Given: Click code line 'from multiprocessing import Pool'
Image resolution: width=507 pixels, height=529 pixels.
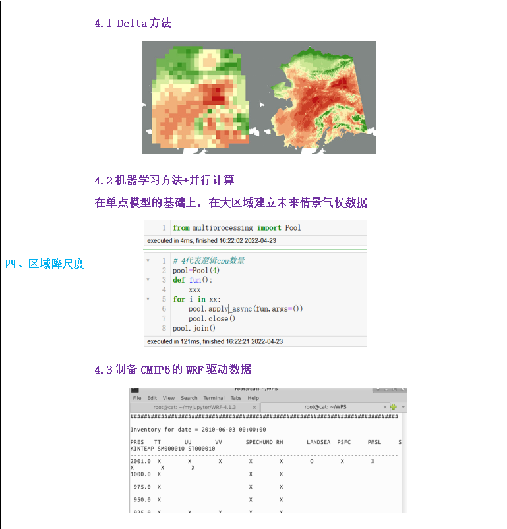Looking at the screenshot, I should pyautogui.click(x=237, y=228).
